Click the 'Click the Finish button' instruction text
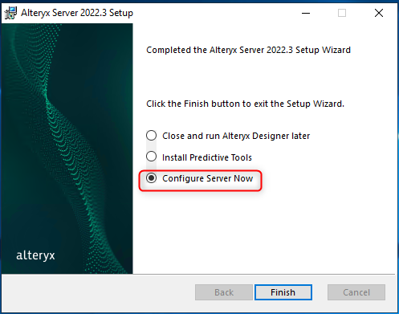 (x=245, y=104)
